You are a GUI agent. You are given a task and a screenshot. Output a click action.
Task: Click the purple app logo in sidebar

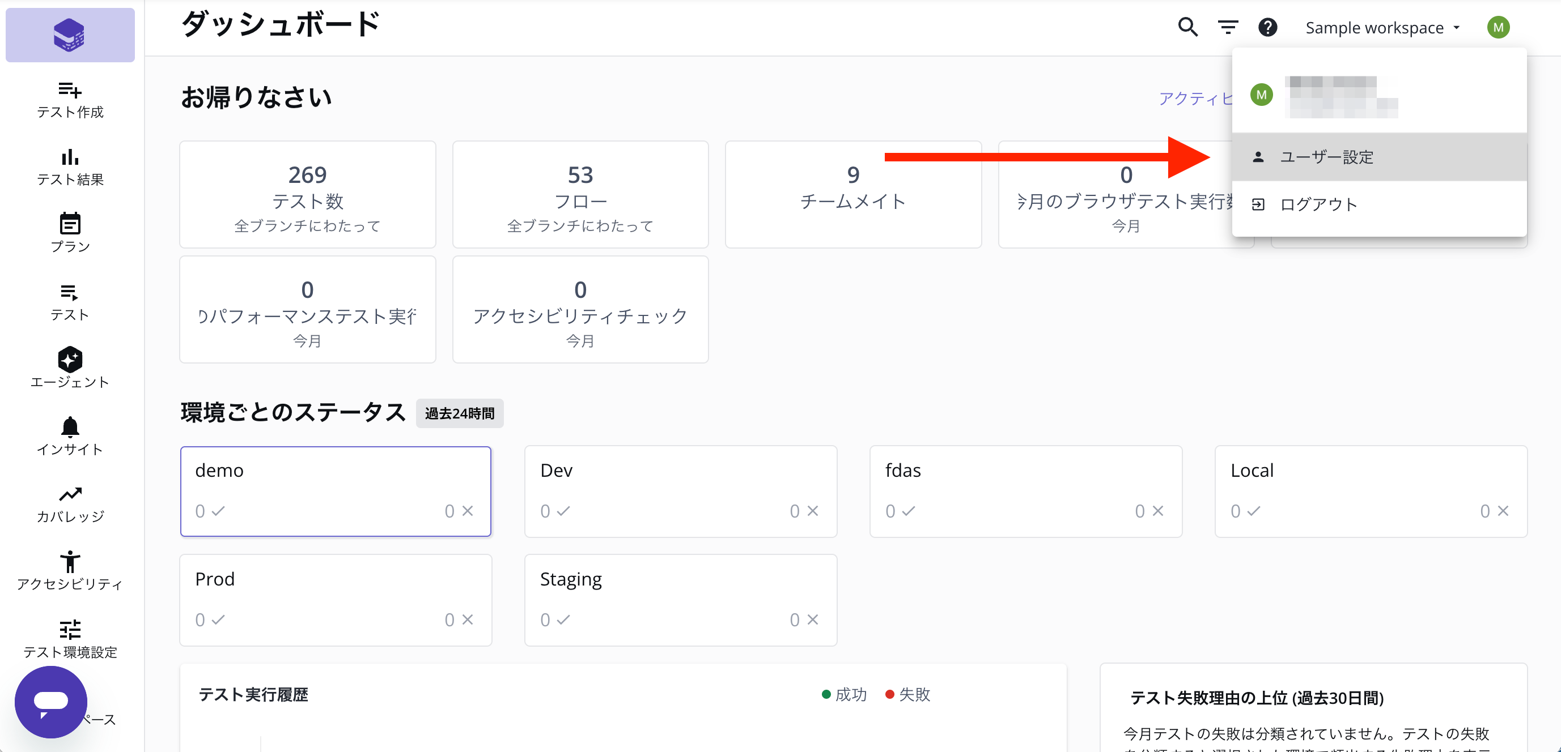70,35
